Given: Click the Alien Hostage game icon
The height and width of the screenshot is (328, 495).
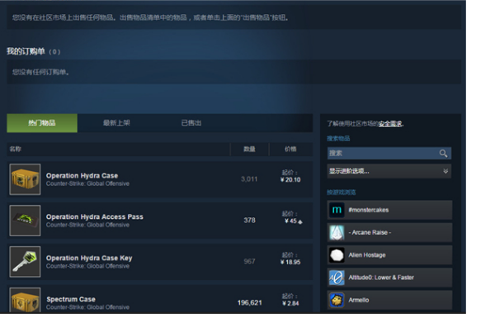Looking at the screenshot, I should point(337,255).
